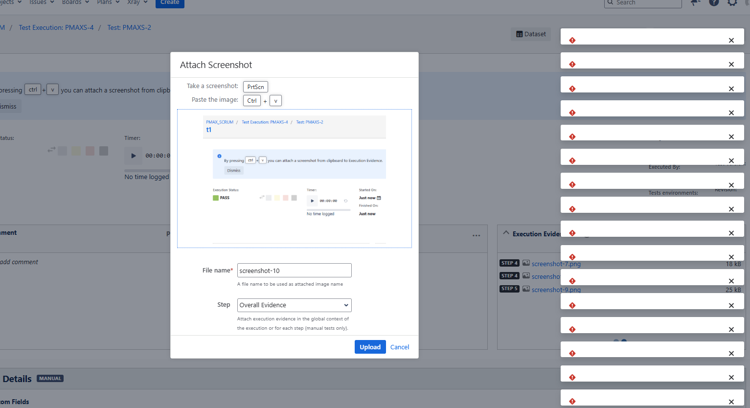Start the execution timer play button

click(133, 156)
